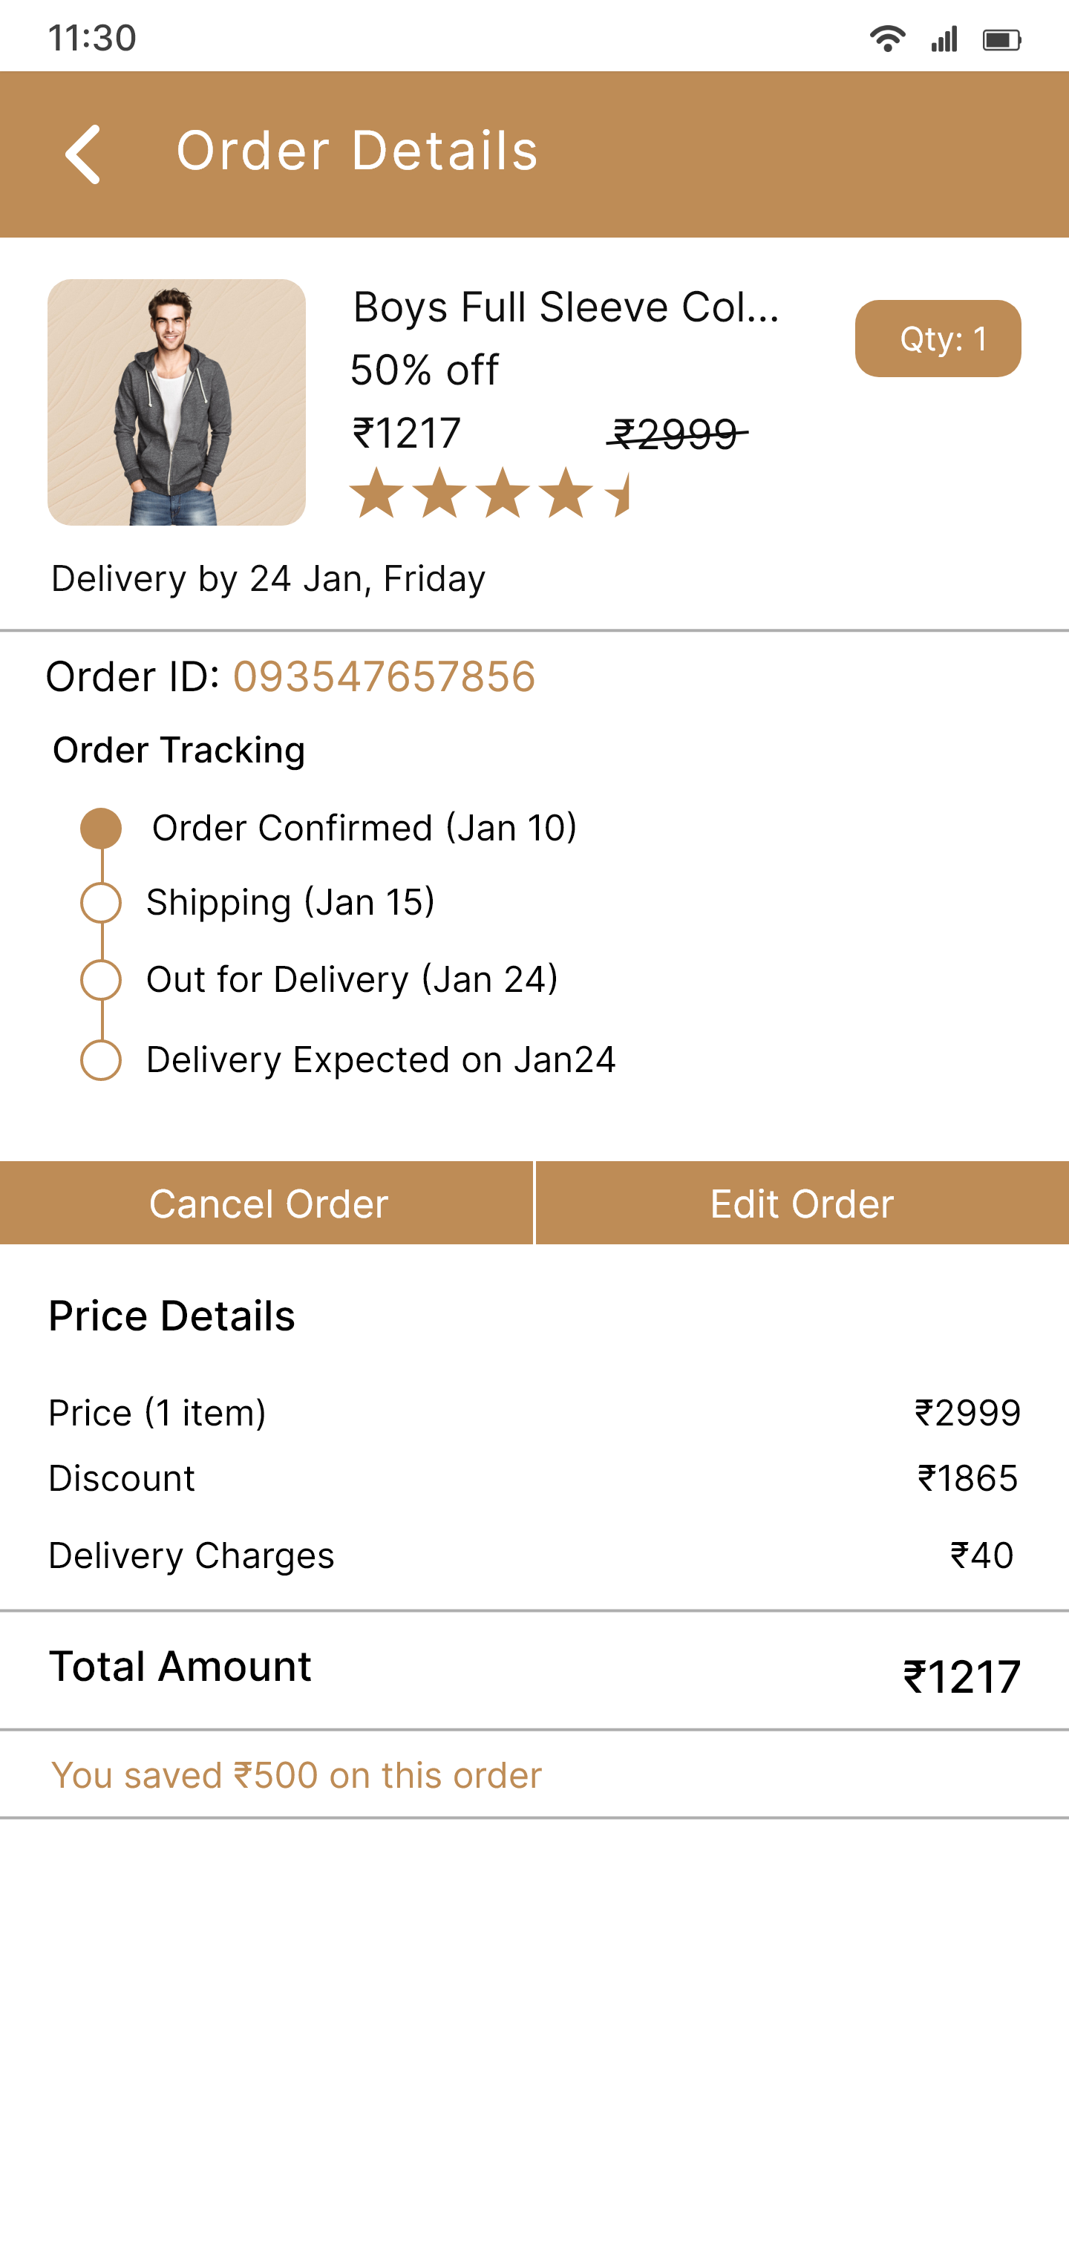Select the Order Confirmed tracking dot
Viewport: 1069px width, 2257px height.
101,829
